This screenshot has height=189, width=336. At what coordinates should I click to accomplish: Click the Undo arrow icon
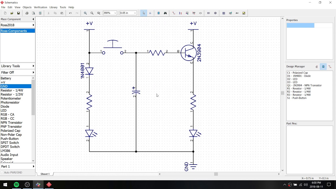pyautogui.click(x=70, y=13)
